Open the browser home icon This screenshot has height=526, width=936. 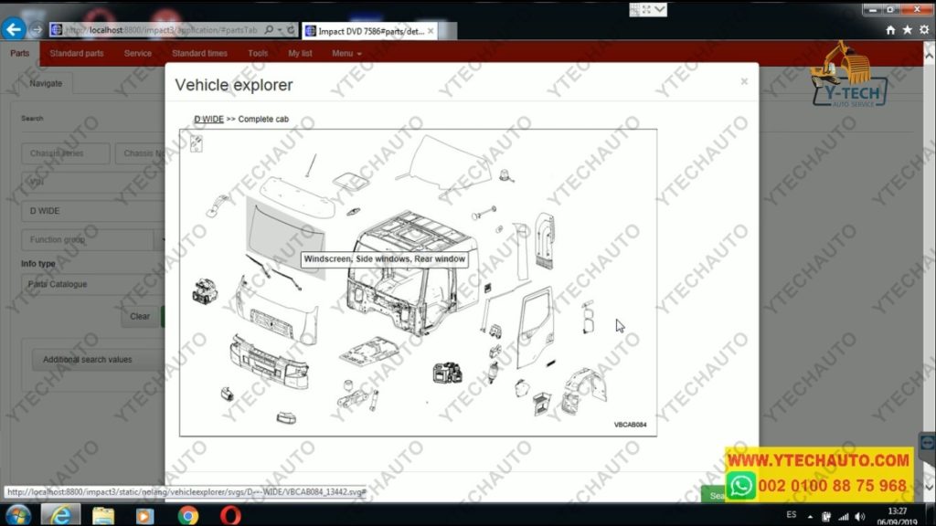pos(890,30)
